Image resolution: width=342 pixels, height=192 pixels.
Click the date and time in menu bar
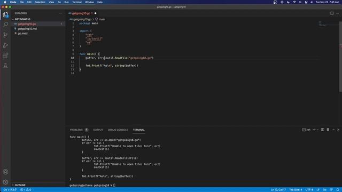327,2
